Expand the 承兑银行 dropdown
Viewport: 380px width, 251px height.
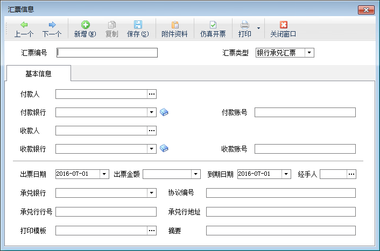click(152, 193)
